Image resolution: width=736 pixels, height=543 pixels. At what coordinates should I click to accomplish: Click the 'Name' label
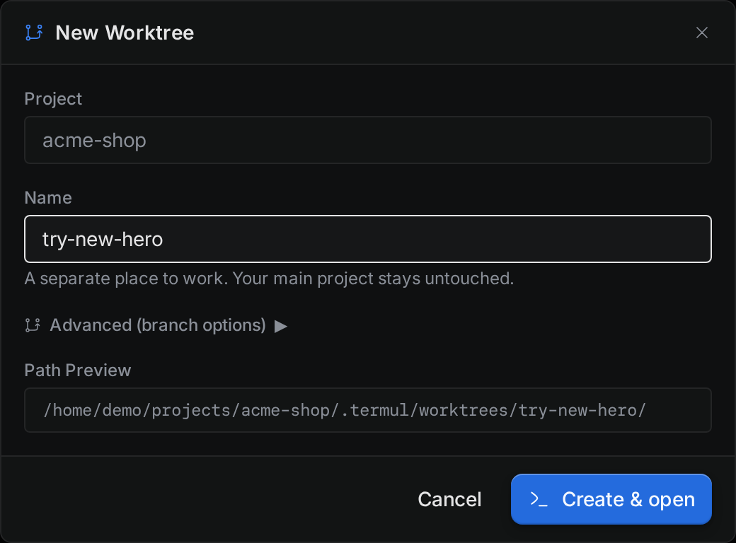[48, 198]
